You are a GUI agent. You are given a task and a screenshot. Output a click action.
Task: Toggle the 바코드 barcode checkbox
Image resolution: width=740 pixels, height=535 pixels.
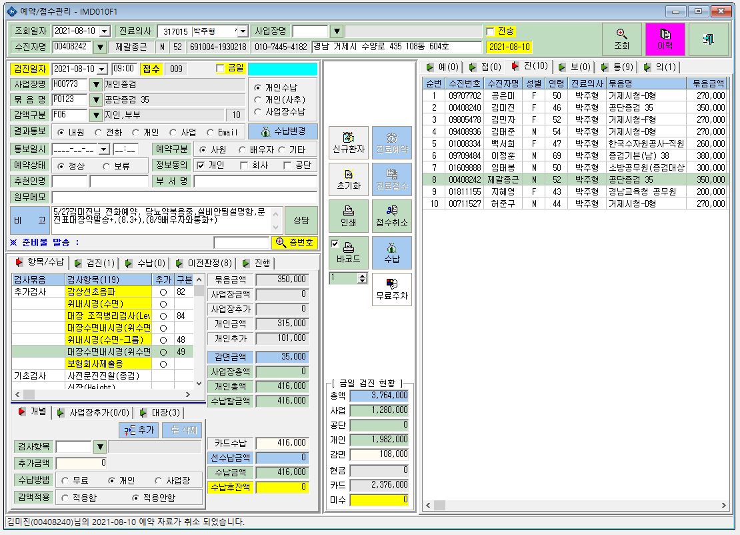335,243
